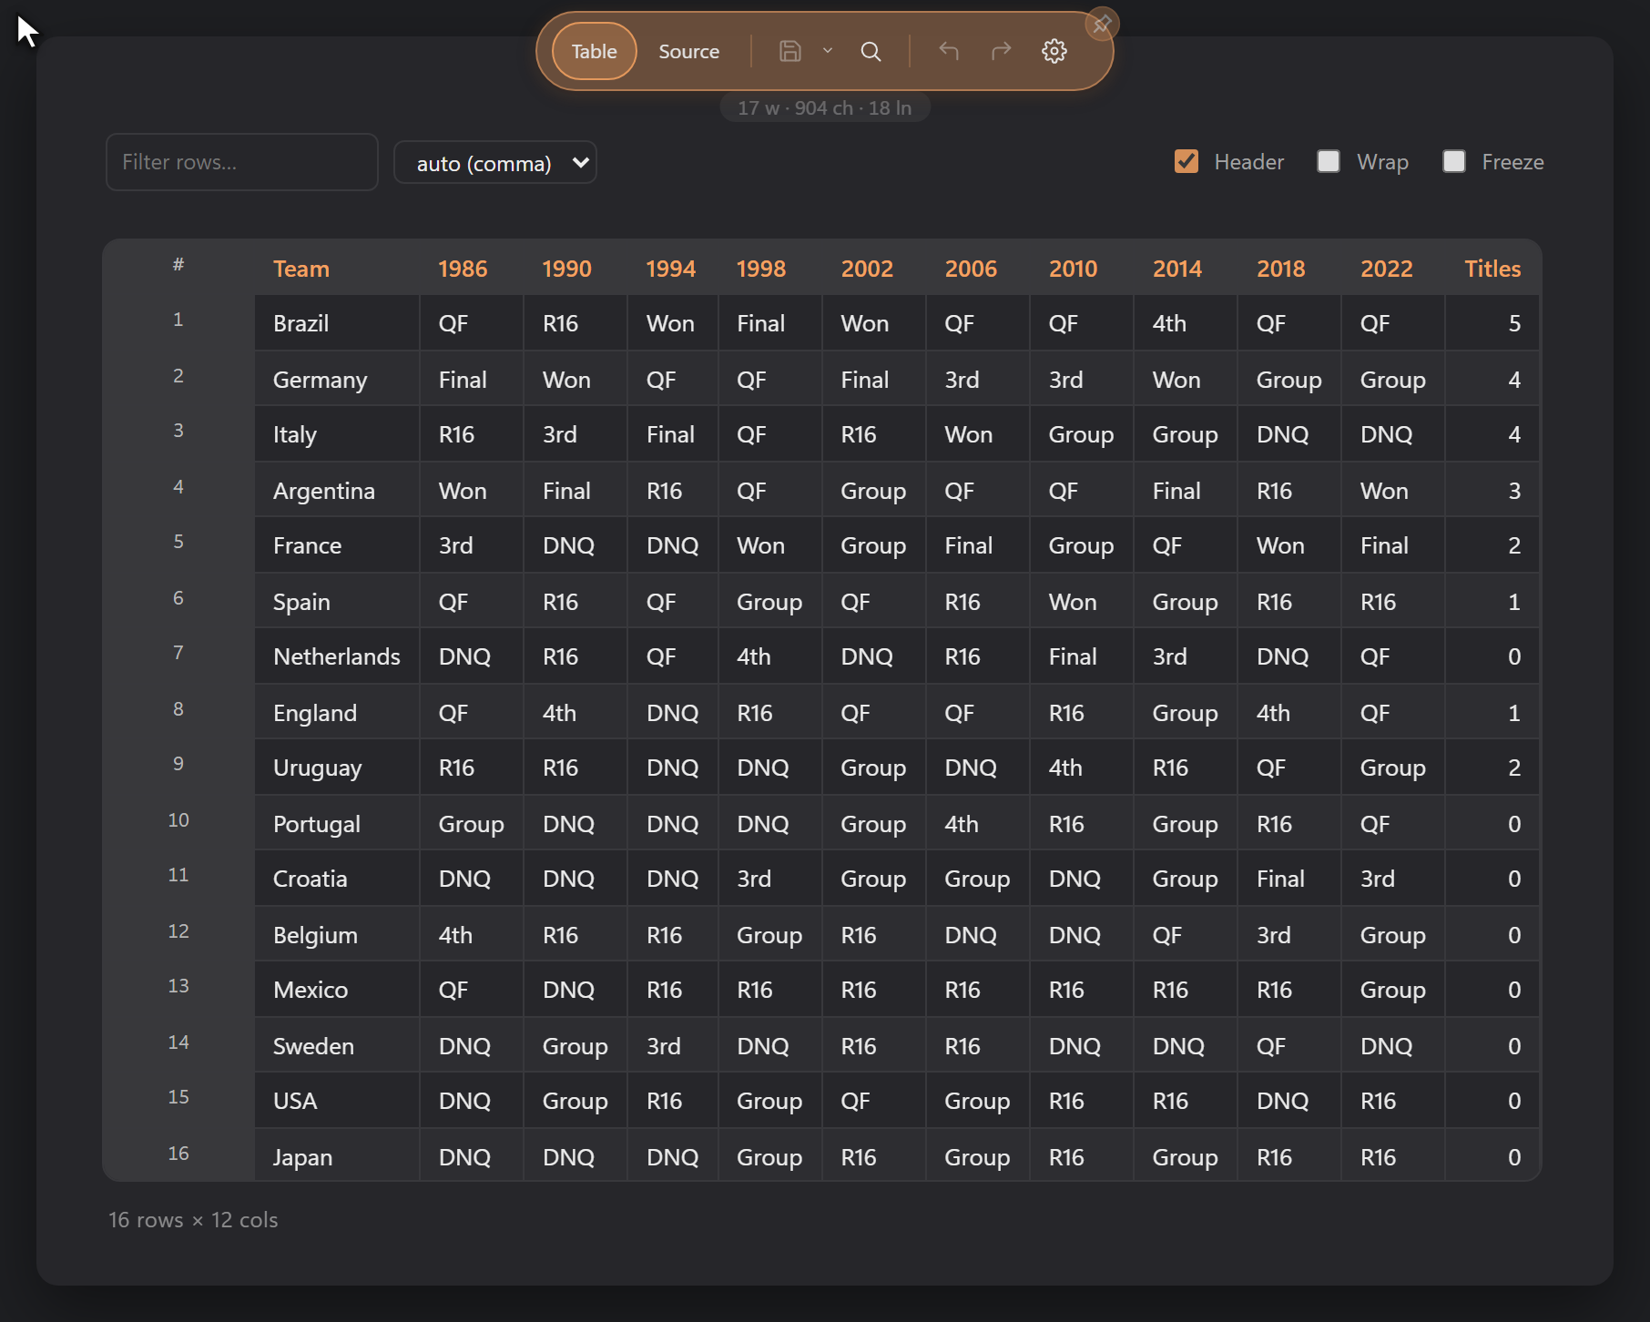Select the Belgium team cell
Viewport: 1650px width, 1322px height.
click(337, 935)
